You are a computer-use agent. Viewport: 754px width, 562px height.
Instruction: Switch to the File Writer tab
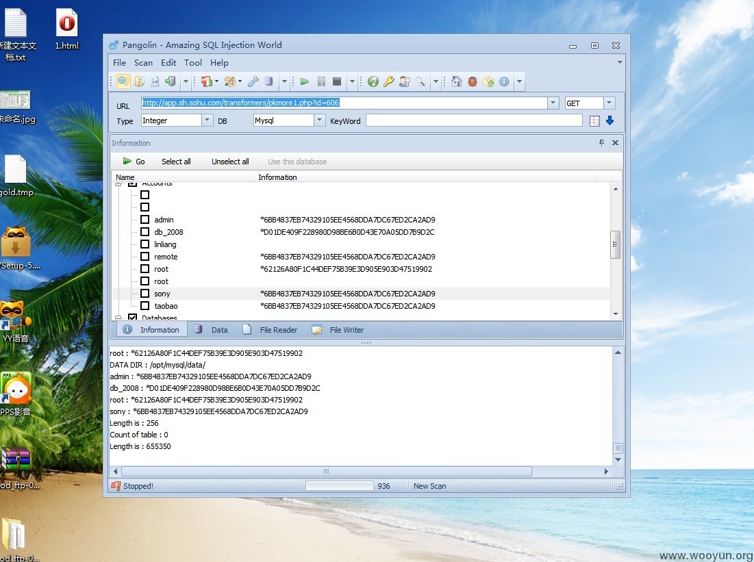pyautogui.click(x=338, y=330)
